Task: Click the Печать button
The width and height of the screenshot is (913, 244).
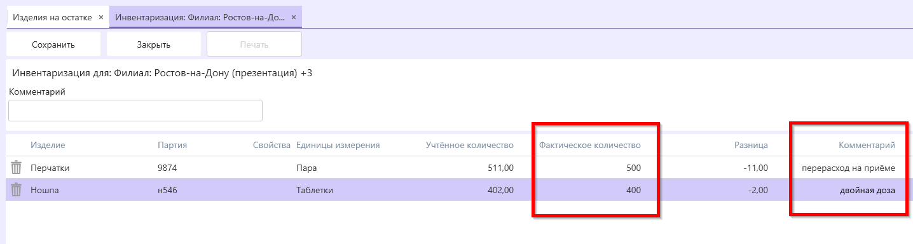Action: [254, 44]
